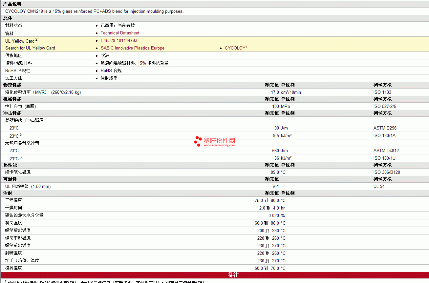
Task: Click the ISO 180/1A test method
Action: pos(385,135)
